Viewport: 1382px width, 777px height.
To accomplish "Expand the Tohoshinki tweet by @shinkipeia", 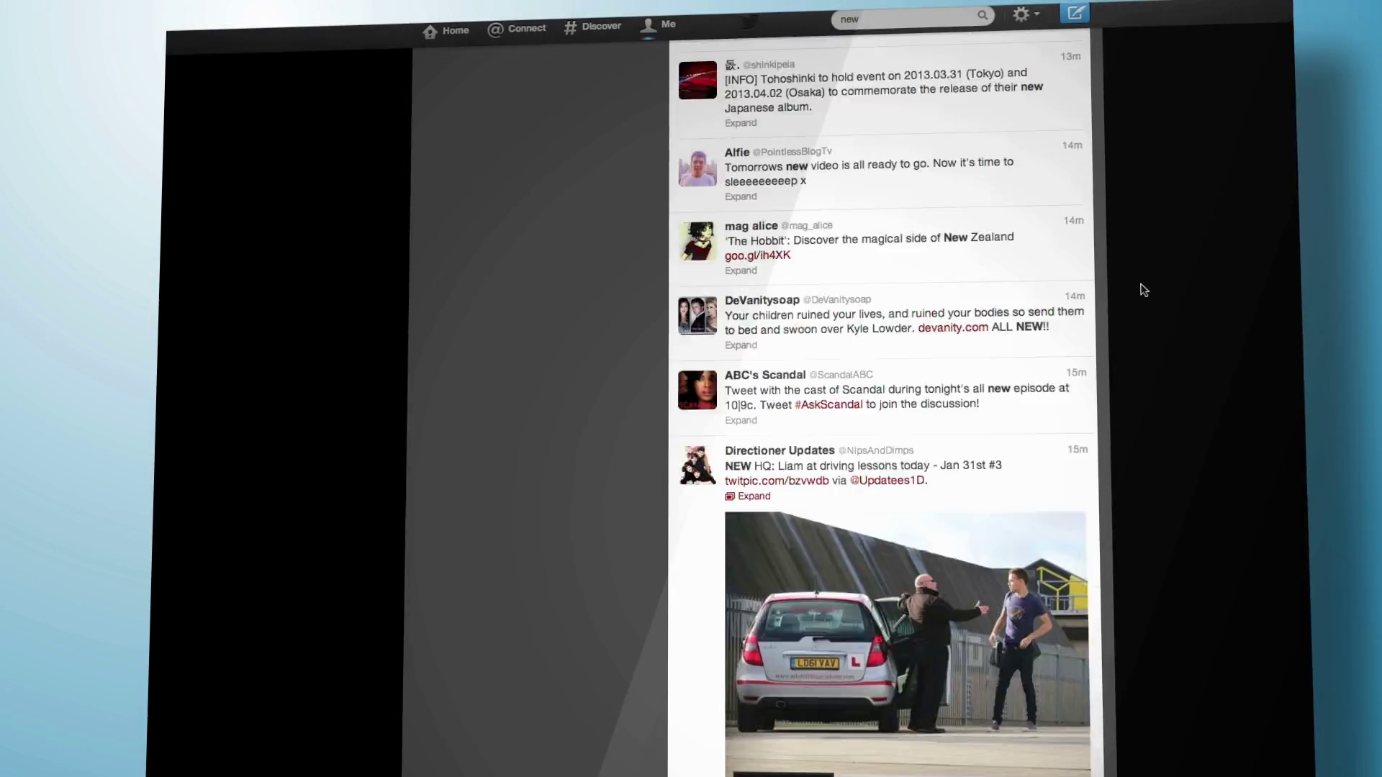I will [x=740, y=122].
